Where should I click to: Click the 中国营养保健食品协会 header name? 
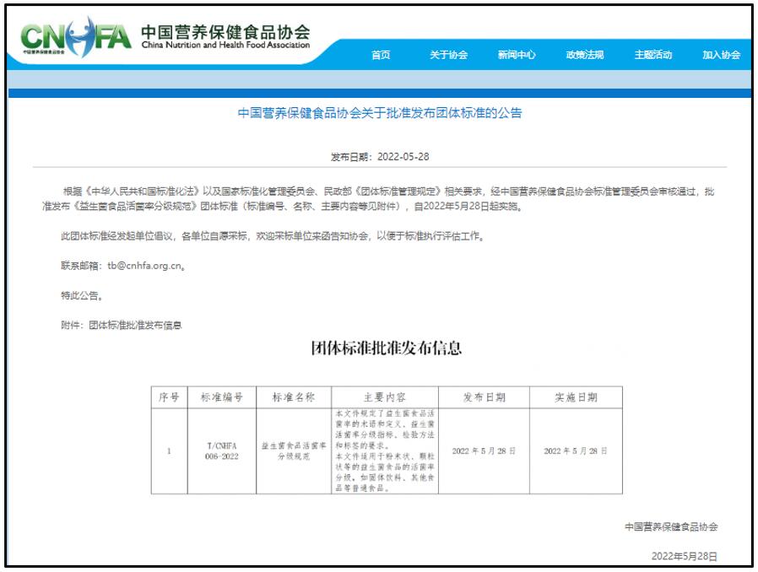tap(225, 32)
